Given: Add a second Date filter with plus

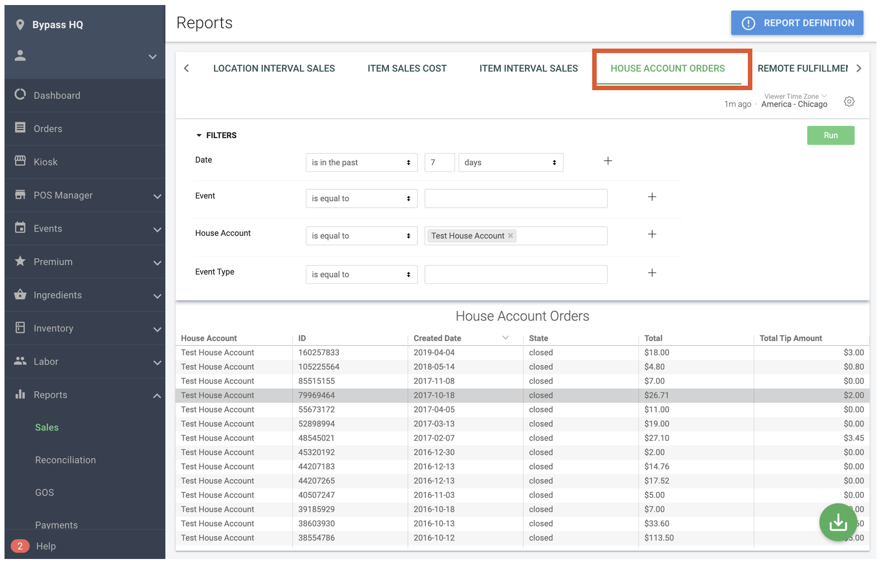Looking at the screenshot, I should (x=608, y=161).
